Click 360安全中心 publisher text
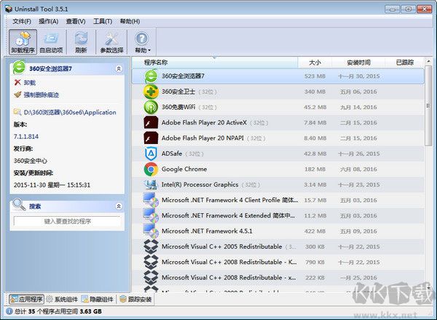The width and height of the screenshot is (437, 320). coord(31,161)
